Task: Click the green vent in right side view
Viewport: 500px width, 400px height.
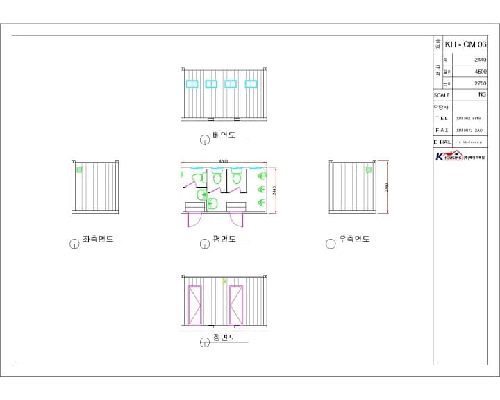Action: pyautogui.click(x=369, y=169)
